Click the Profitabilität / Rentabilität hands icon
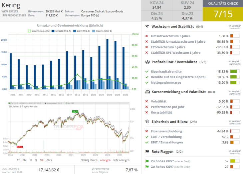The width and height of the screenshot is (243, 174). click(x=147, y=62)
